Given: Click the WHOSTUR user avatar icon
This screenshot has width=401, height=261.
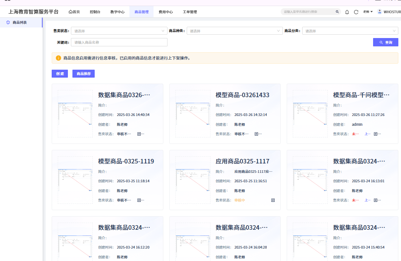Looking at the screenshot, I should click(379, 12).
